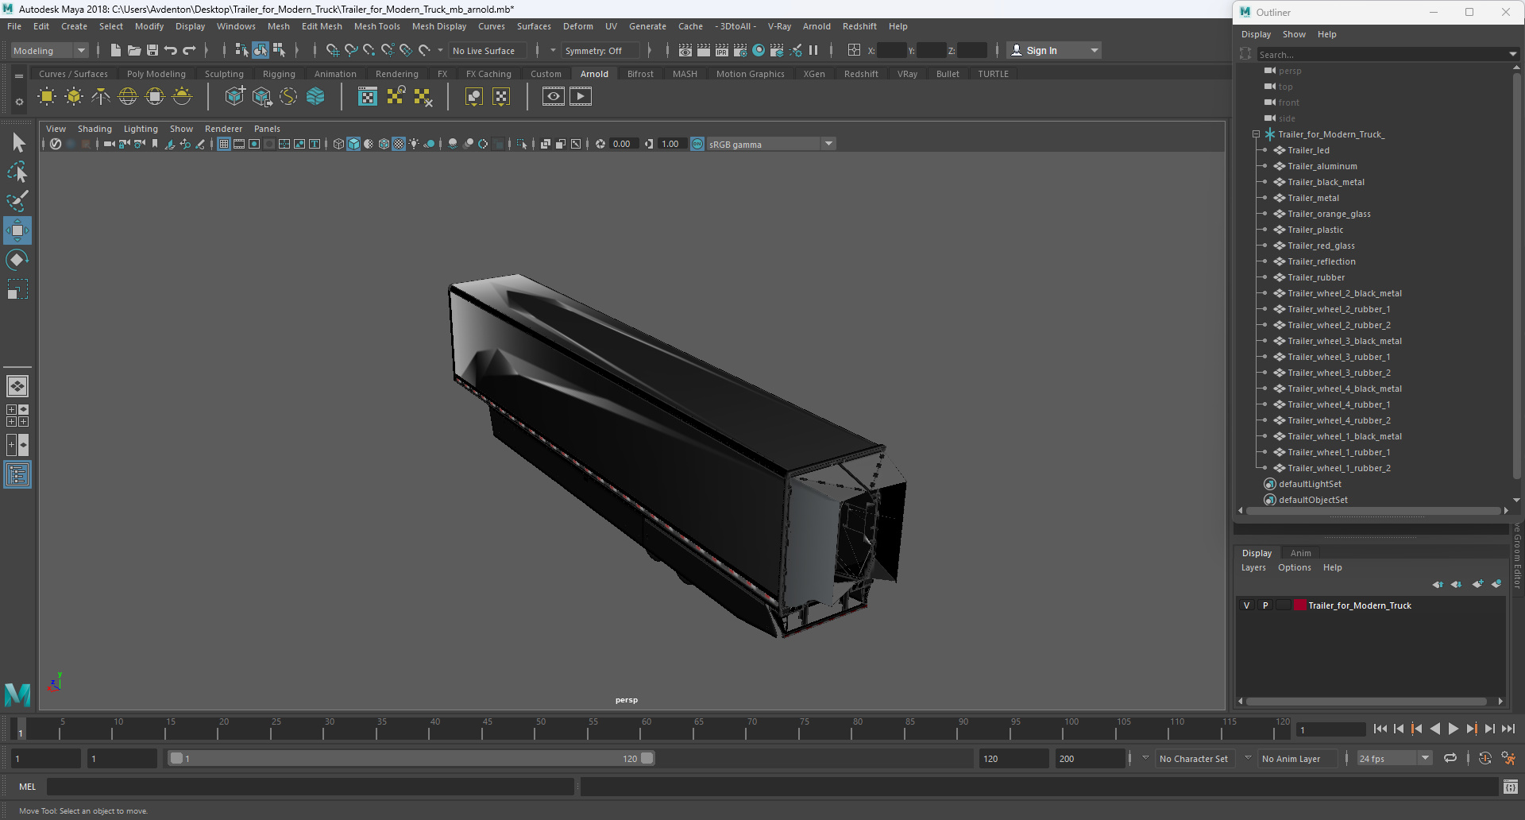
Task: Switch to the Poly Modeling shelf tab
Action: click(156, 74)
